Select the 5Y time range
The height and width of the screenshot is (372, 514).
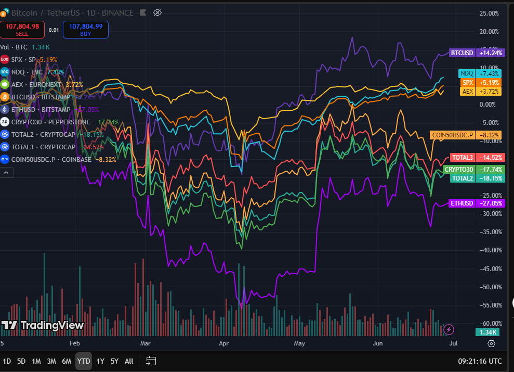tap(114, 361)
